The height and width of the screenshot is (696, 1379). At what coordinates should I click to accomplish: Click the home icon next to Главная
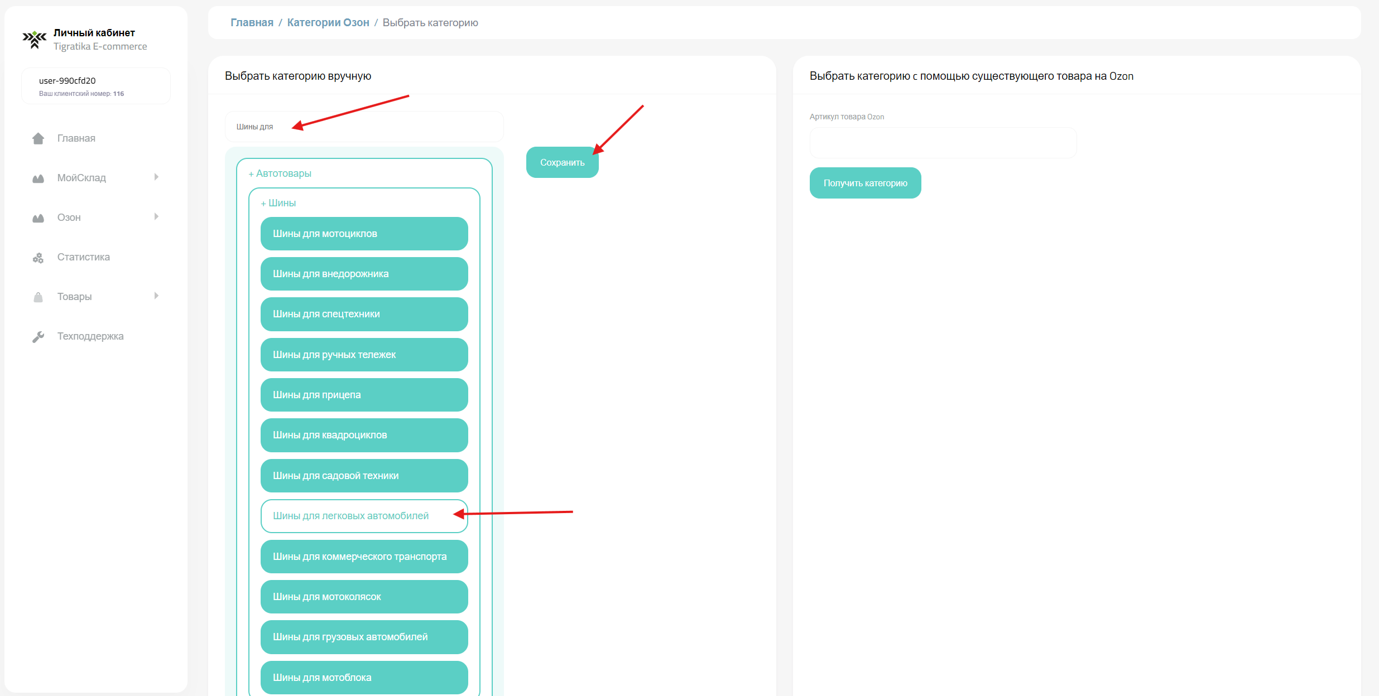[x=38, y=138]
